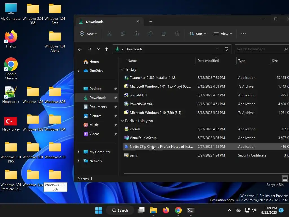Open Firefox desktop shortcut

(11, 39)
